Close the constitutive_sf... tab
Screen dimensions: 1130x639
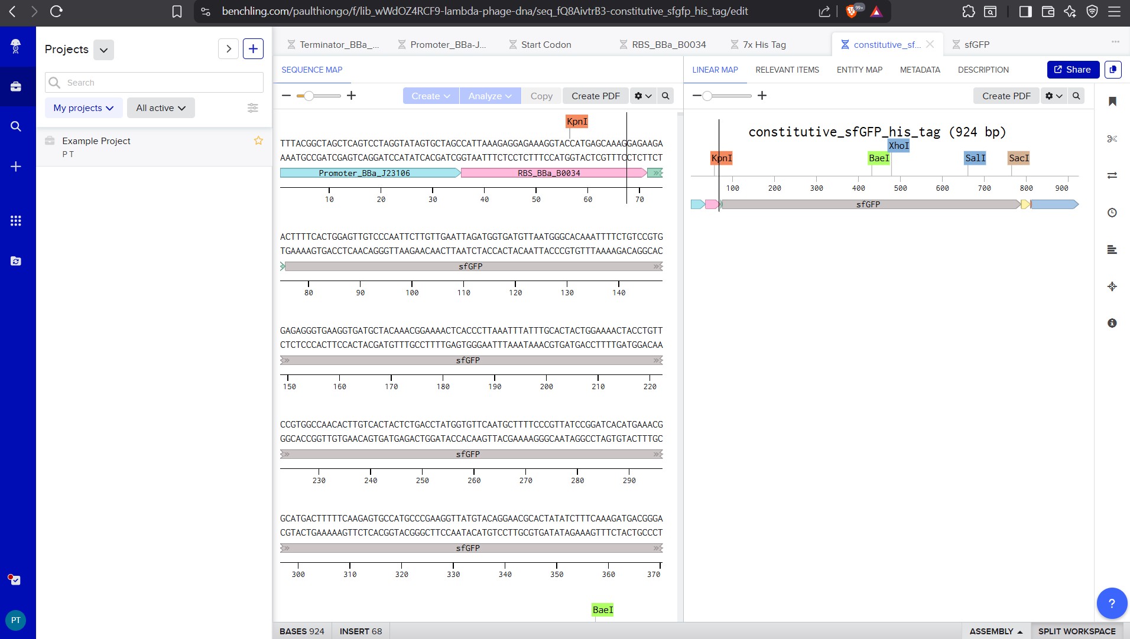930,44
